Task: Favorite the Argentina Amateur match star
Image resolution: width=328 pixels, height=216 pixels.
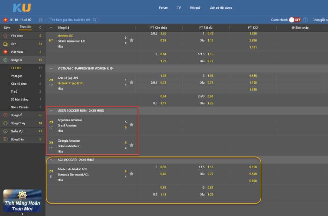Action: (x=131, y=124)
